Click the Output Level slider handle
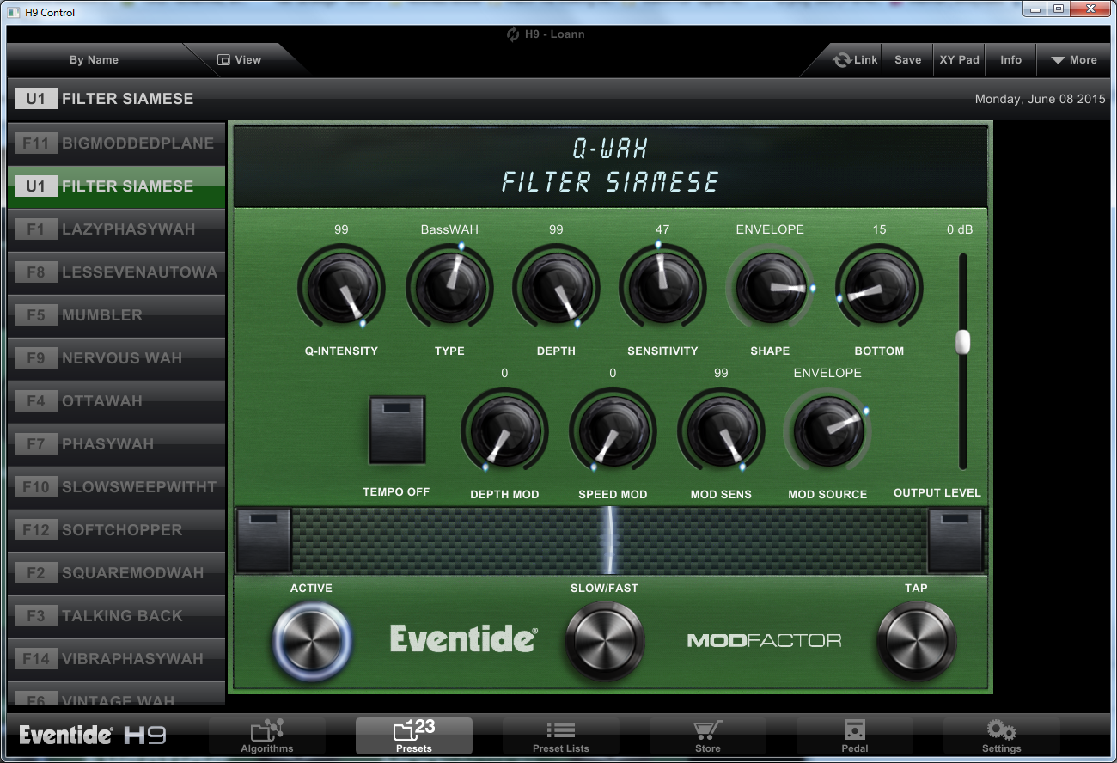 click(x=963, y=342)
